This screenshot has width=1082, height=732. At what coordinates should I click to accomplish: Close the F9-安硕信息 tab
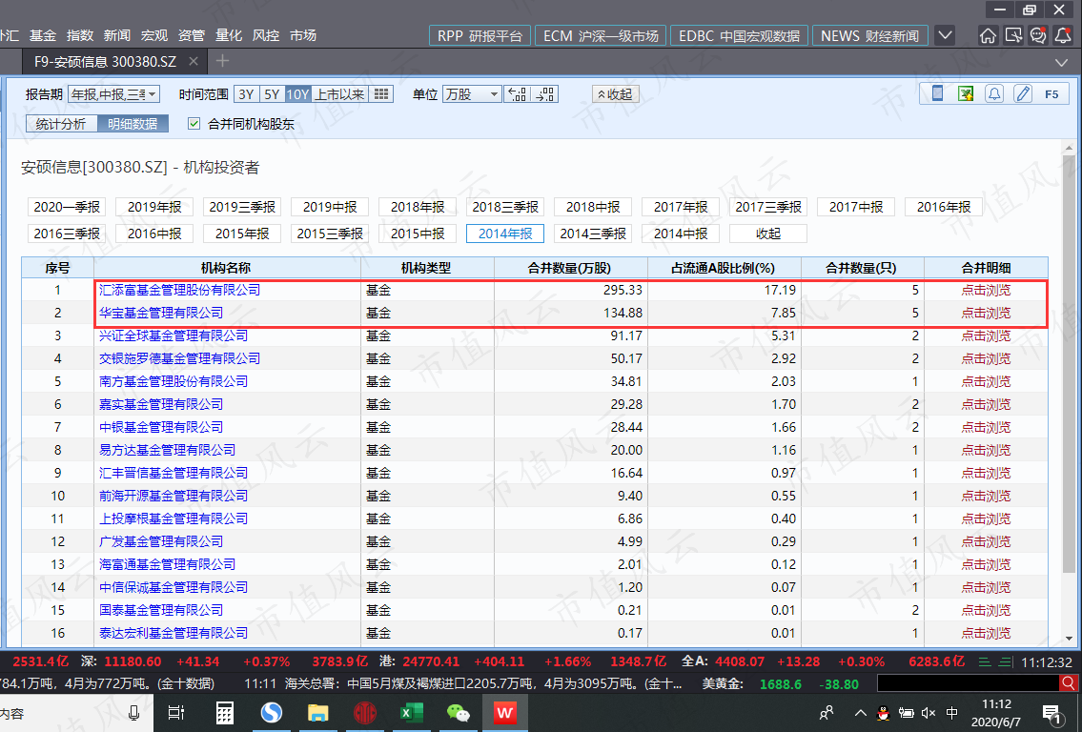coord(194,61)
